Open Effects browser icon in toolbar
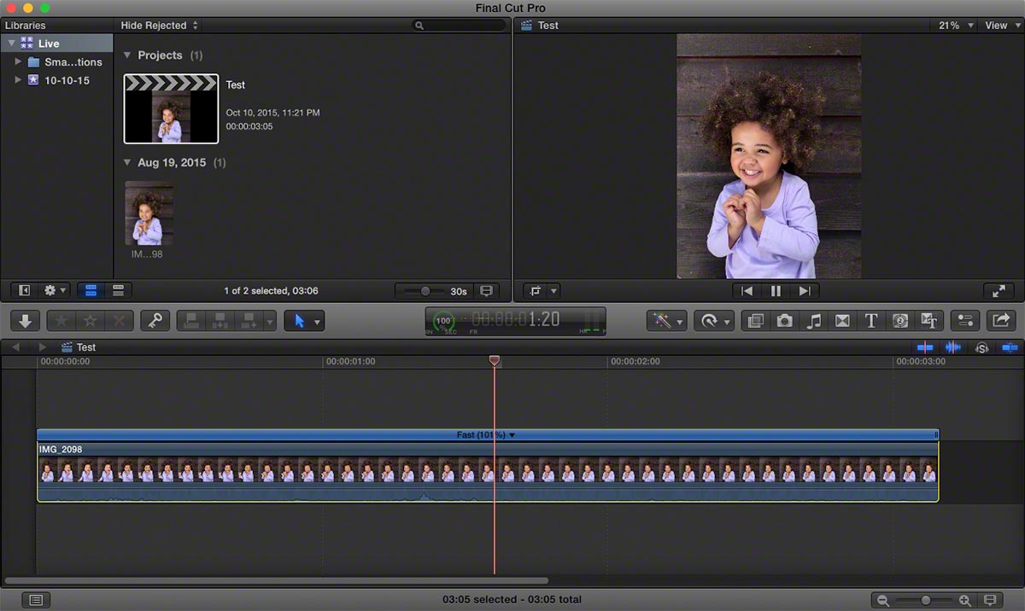This screenshot has height=611, width=1025. coord(755,321)
